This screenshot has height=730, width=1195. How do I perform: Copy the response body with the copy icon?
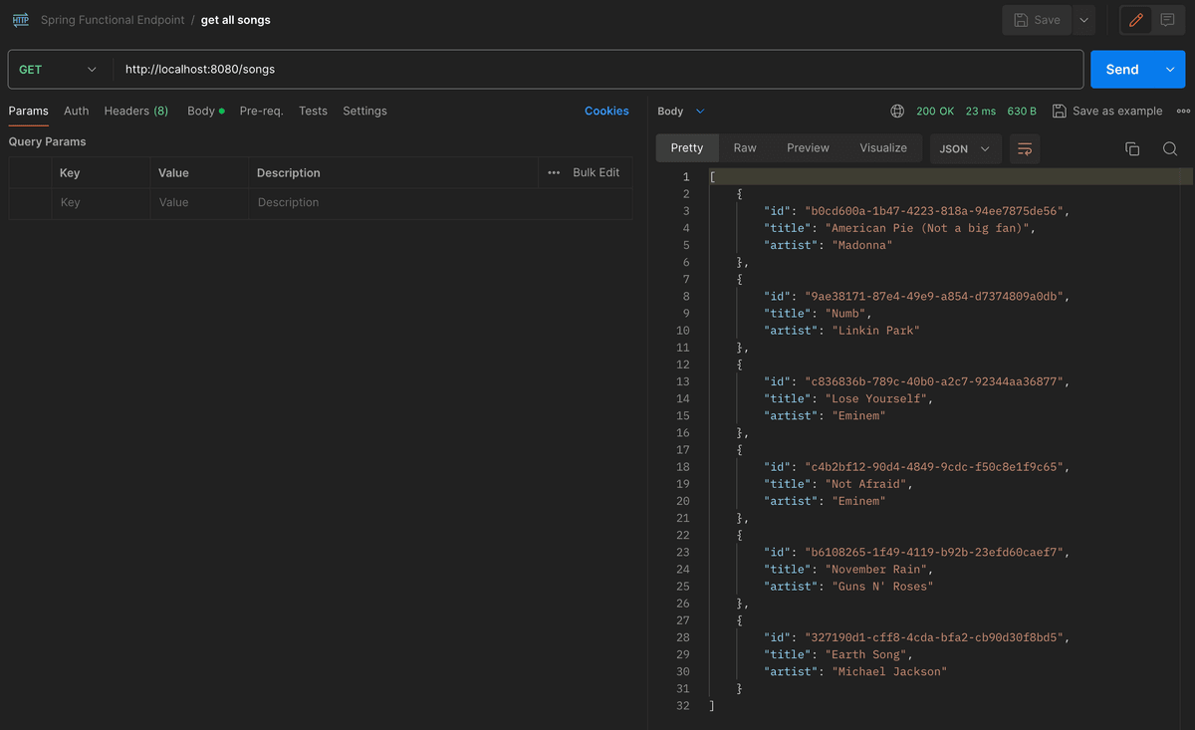pos(1131,147)
